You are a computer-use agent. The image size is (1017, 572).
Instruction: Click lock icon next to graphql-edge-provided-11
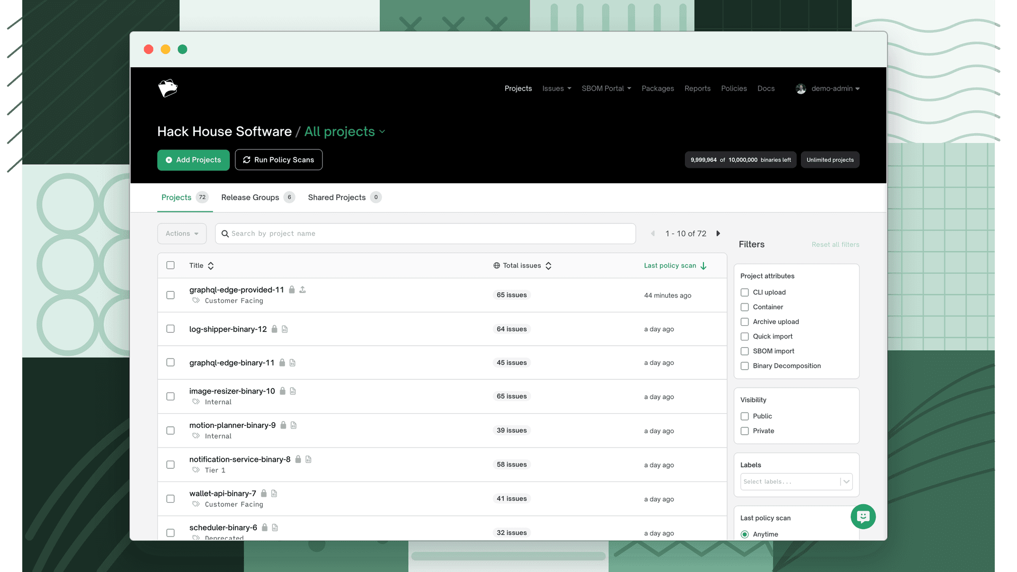click(x=292, y=290)
